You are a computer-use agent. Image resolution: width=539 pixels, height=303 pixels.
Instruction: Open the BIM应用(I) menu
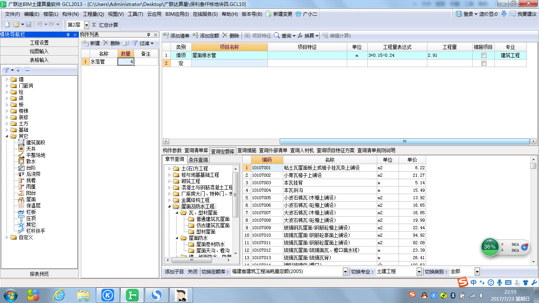pos(177,14)
